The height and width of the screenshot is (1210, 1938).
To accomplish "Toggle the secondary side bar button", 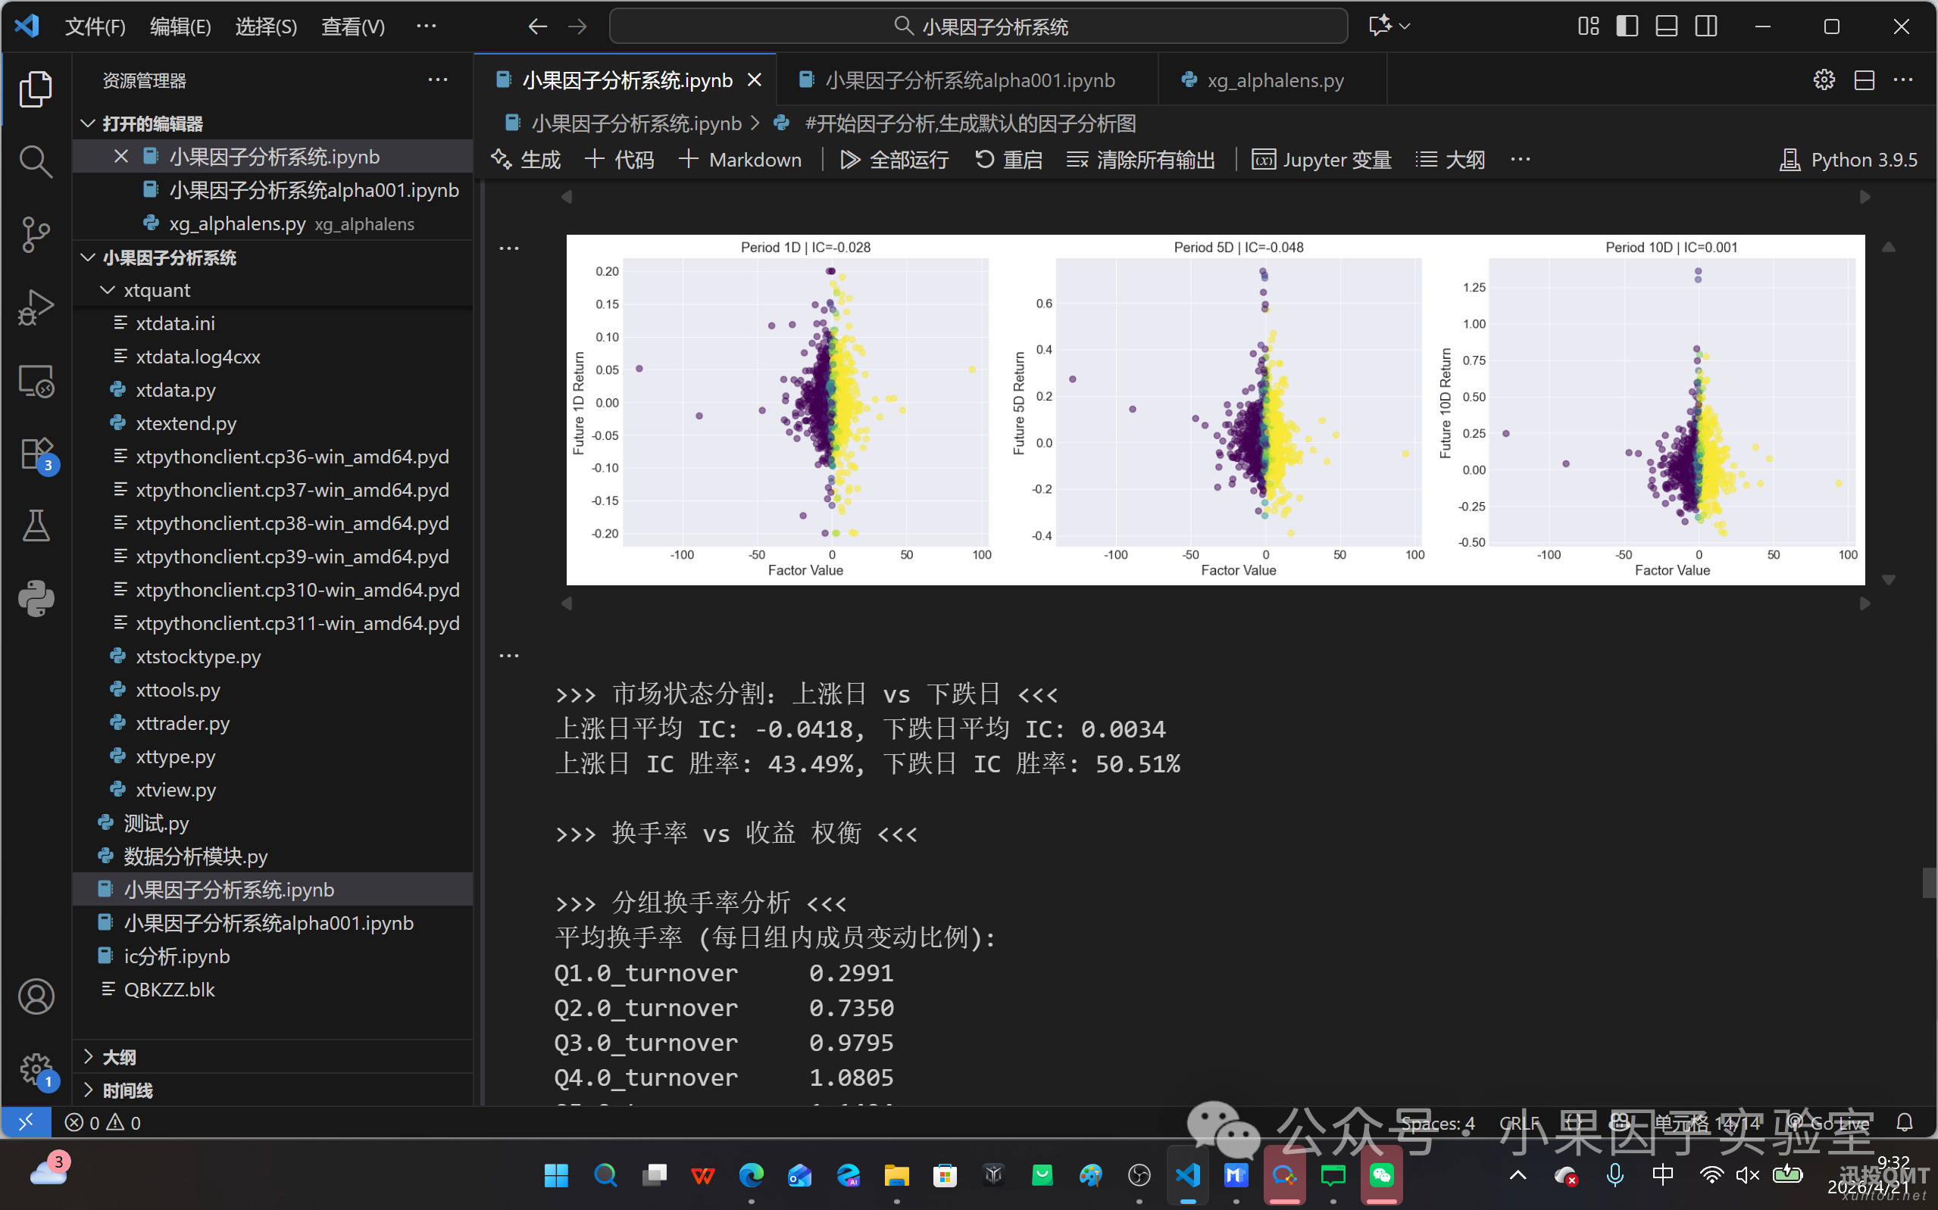I will [1706, 27].
